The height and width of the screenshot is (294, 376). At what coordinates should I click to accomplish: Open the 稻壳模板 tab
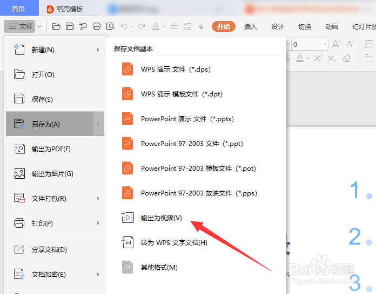tap(65, 9)
